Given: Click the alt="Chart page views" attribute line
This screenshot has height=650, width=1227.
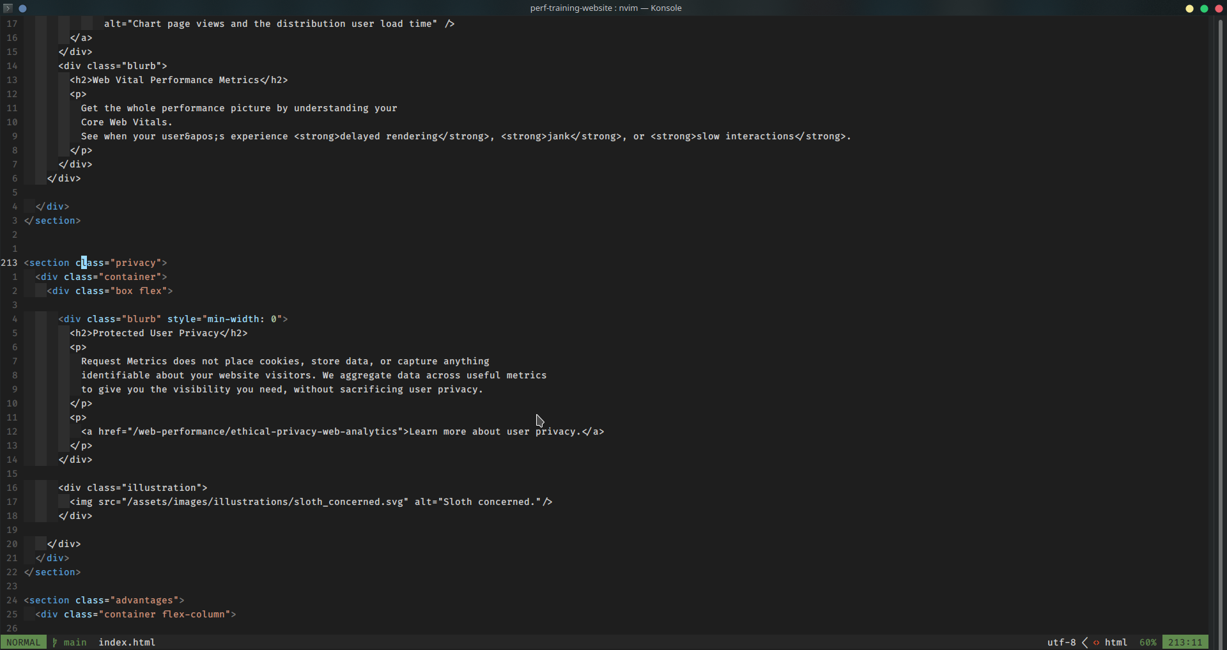Looking at the screenshot, I should pyautogui.click(x=279, y=24).
